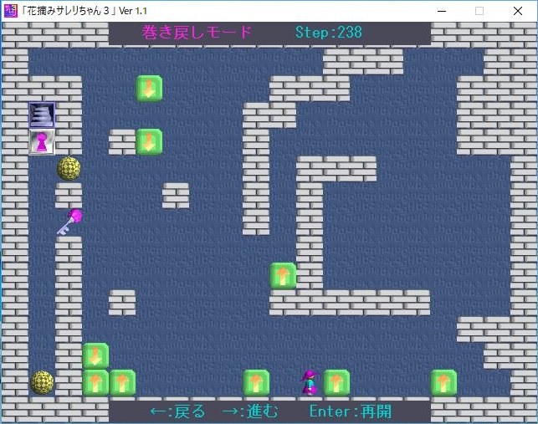
Task: Select the pink-handled key
Action: click(69, 221)
